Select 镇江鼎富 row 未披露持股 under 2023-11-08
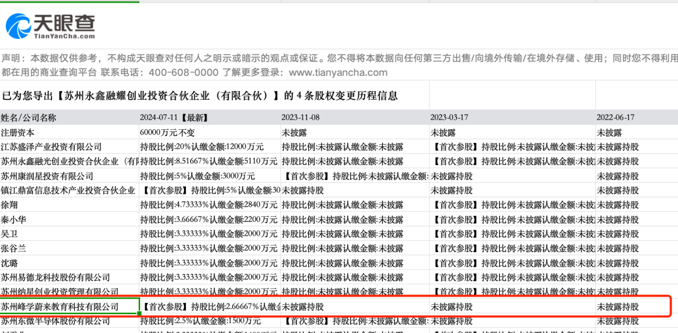This screenshot has width=678, height=333. [355, 191]
